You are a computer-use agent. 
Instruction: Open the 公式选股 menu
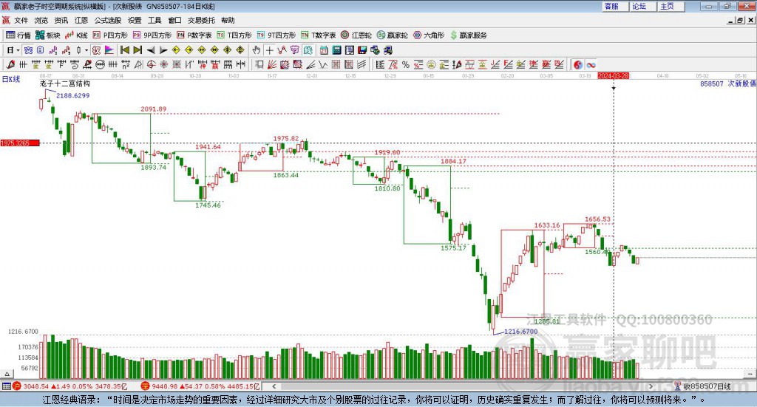click(x=108, y=20)
